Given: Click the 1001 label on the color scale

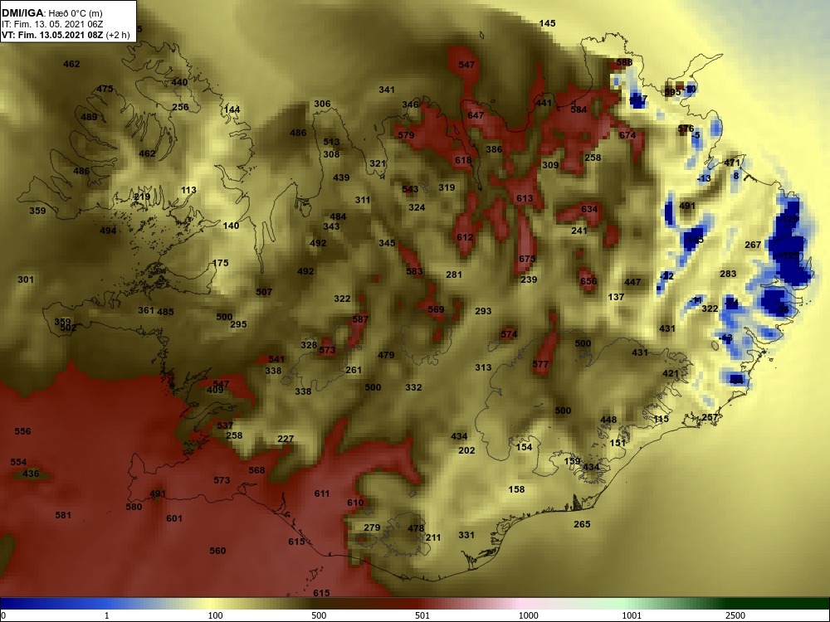Looking at the screenshot, I should pyautogui.click(x=632, y=615).
